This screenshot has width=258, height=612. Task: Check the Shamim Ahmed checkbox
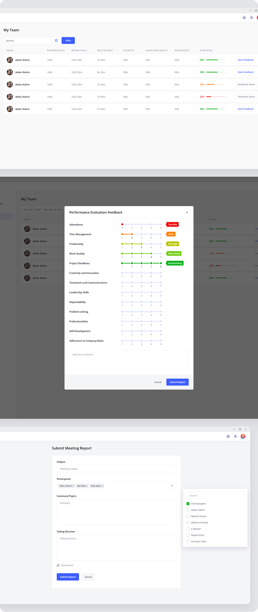188,523
